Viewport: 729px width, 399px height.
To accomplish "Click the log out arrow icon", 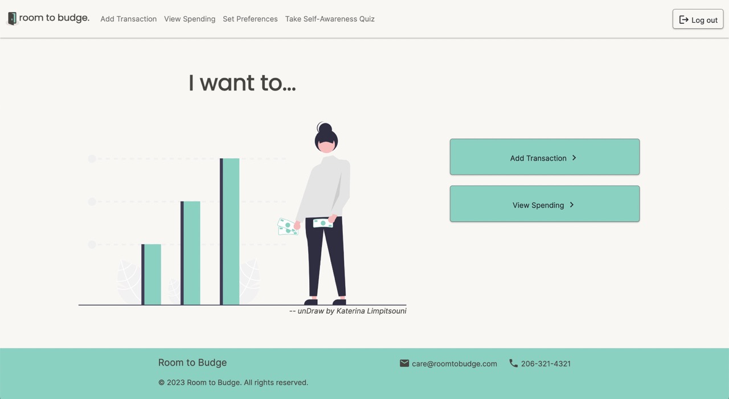I will coord(682,19).
